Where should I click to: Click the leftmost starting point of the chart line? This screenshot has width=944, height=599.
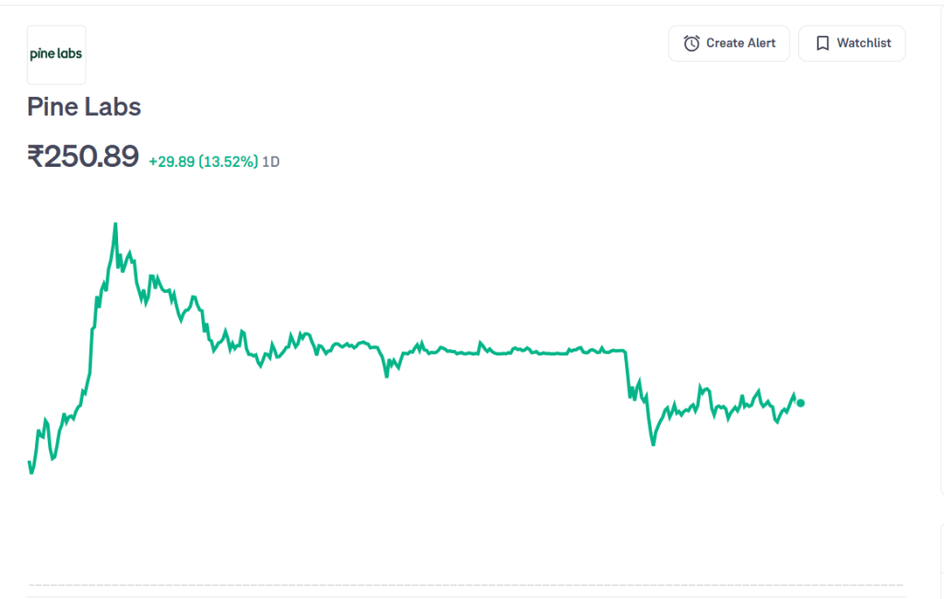pyautogui.click(x=29, y=462)
